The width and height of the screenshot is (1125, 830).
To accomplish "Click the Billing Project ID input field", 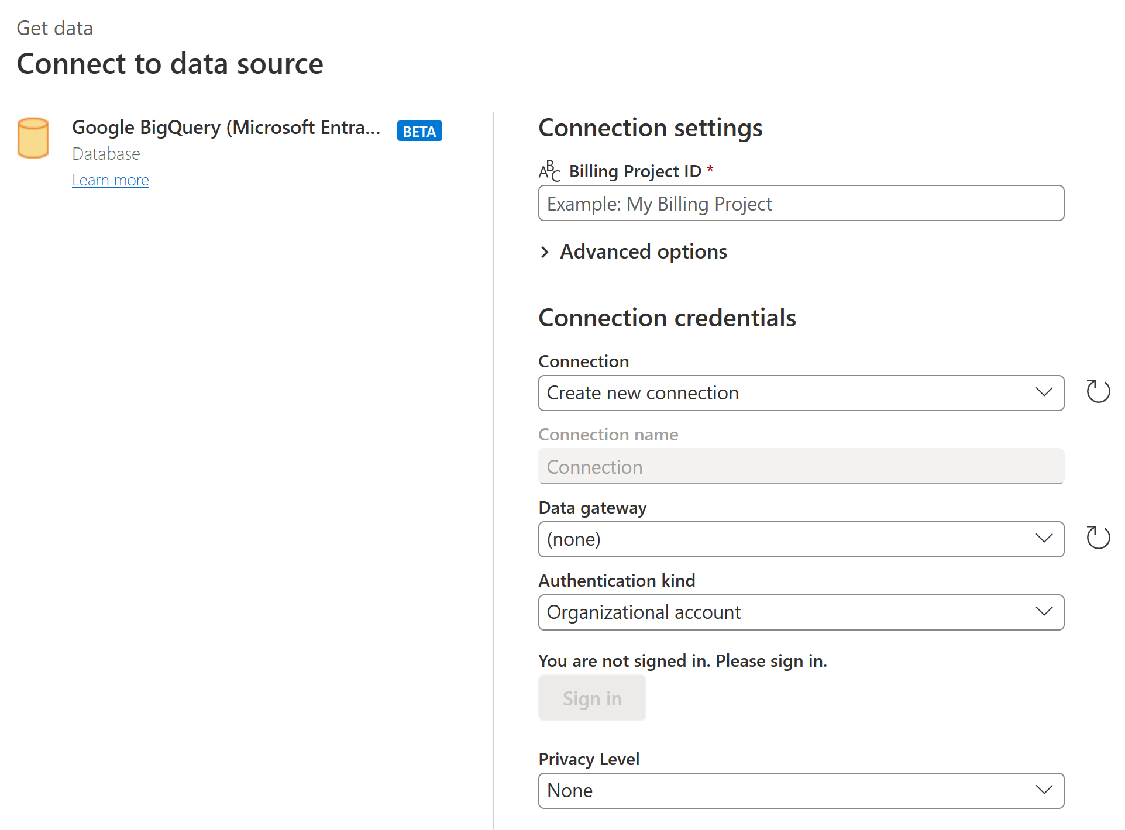I will click(801, 204).
